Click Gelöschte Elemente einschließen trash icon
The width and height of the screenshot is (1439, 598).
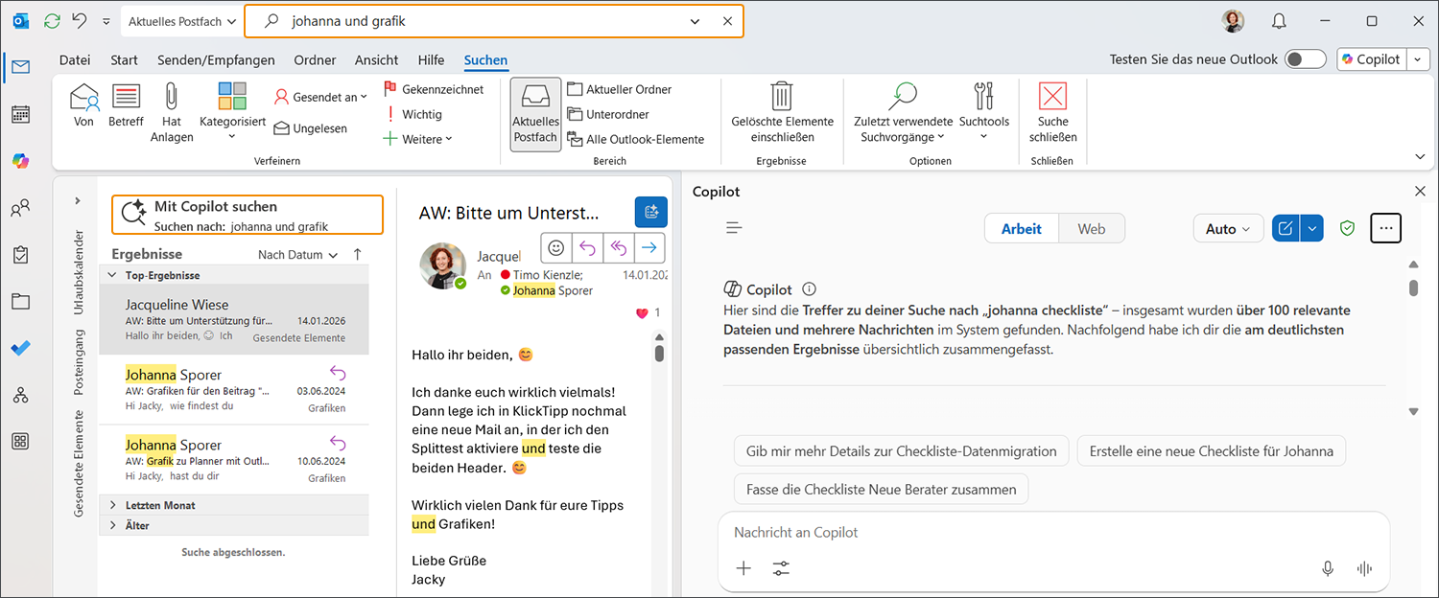tap(782, 97)
